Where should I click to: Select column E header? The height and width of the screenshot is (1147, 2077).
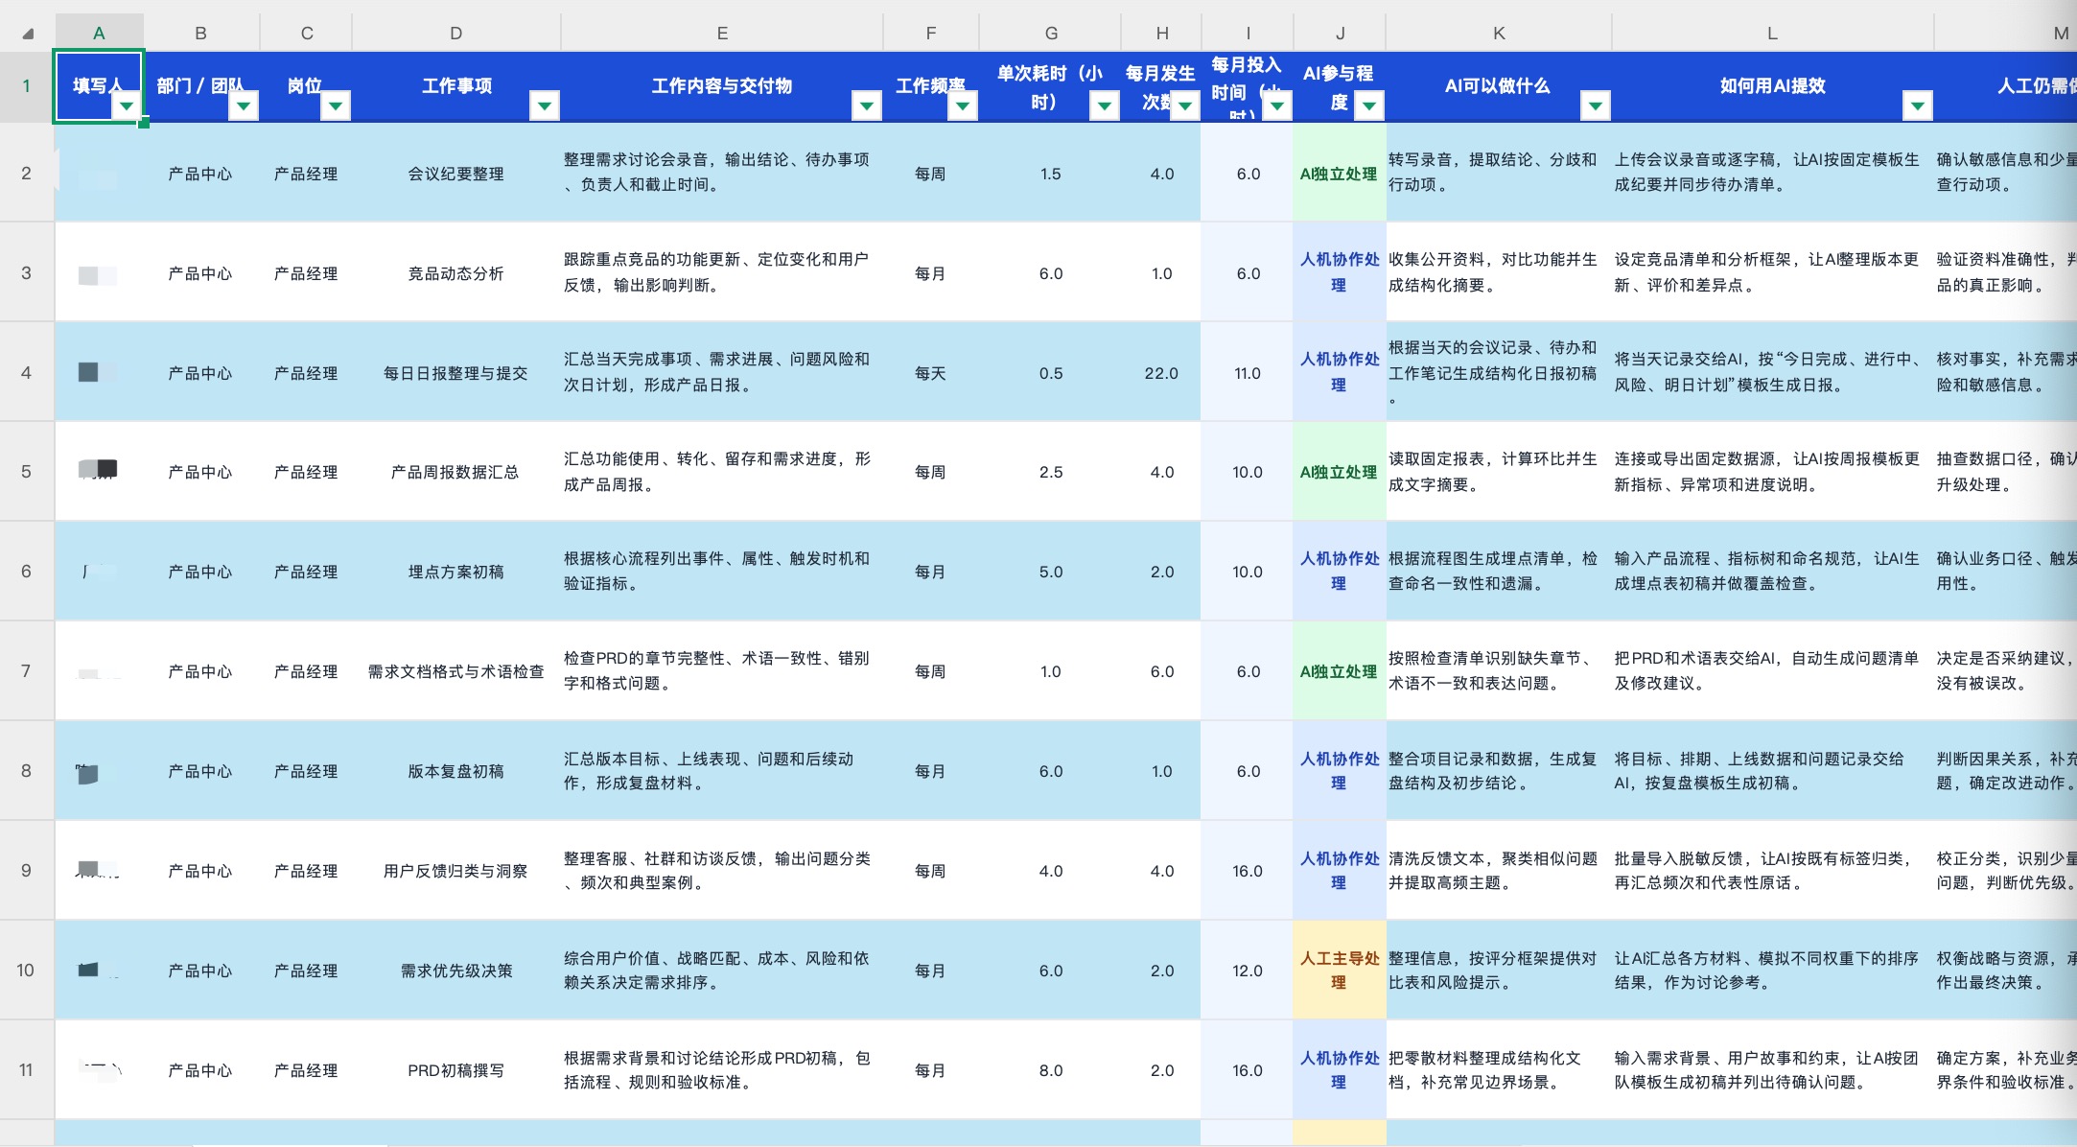tap(722, 33)
